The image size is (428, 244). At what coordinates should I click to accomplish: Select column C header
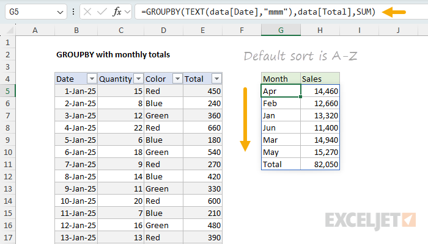pyautogui.click(x=121, y=30)
